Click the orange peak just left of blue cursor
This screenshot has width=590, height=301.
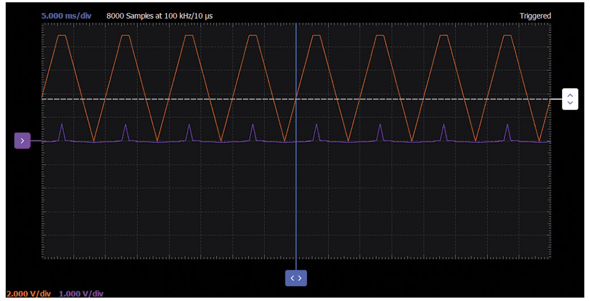point(253,36)
